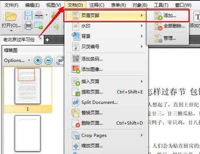Expand the Options dropdown in thumbnails panel
The image size is (200, 154).
17,60
